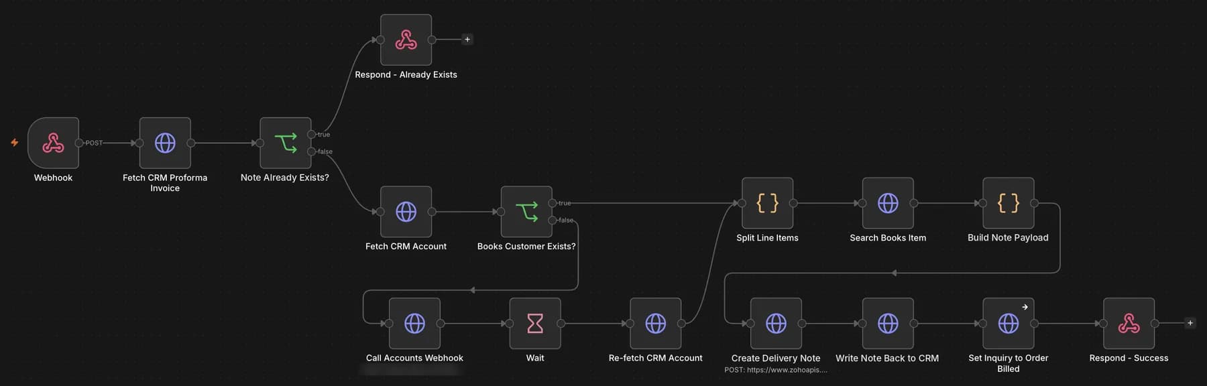Open the Build Note Payload code node
Image resolution: width=1207 pixels, height=386 pixels.
(1008, 203)
